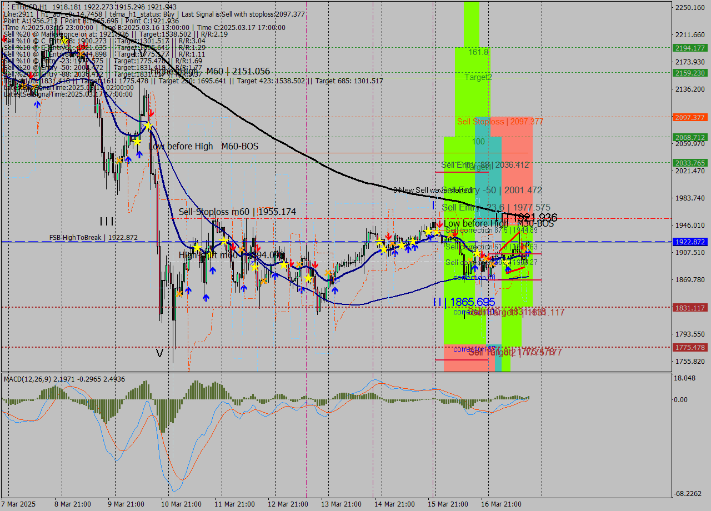Click the dark red 1775.478 price tag
Image resolution: width=711 pixels, height=511 pixels.
pyautogui.click(x=689, y=347)
